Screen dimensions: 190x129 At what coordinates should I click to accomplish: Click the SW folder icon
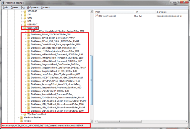tap(25, 15)
